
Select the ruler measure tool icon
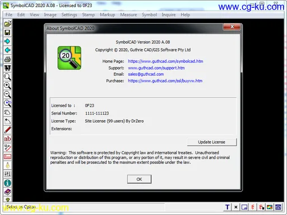pos(7,148)
